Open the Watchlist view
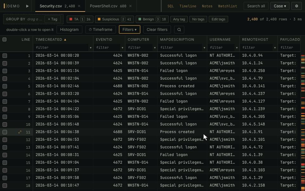The width and height of the screenshot is (305, 191). point(227,6)
